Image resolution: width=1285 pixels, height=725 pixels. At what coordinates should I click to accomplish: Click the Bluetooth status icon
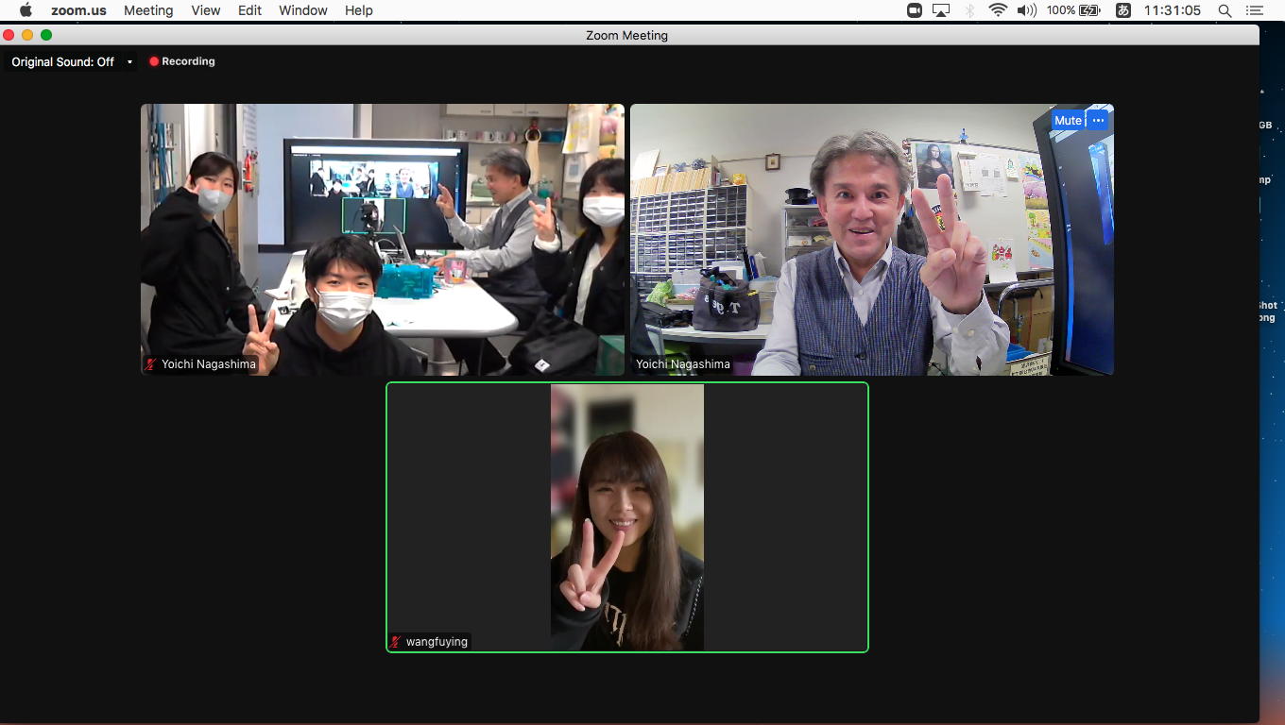coord(969,10)
